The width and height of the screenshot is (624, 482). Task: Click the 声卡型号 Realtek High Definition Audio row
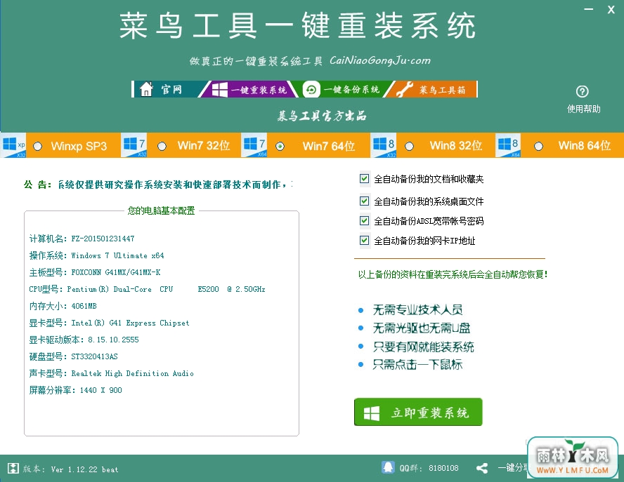112,373
